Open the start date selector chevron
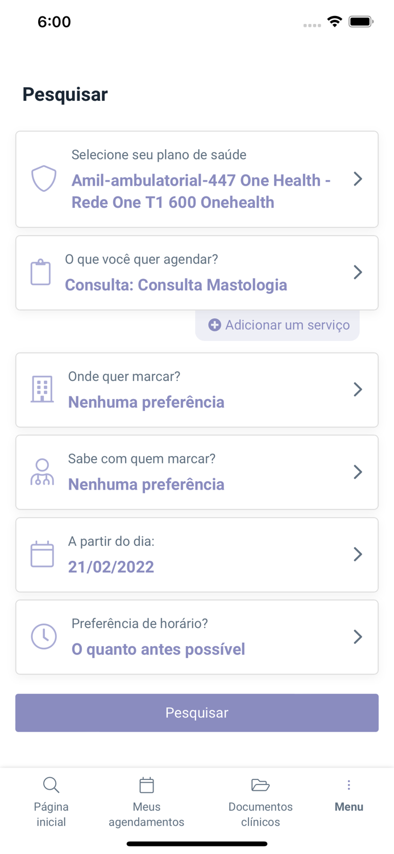Screen dimensions: 394x854 coord(358,553)
